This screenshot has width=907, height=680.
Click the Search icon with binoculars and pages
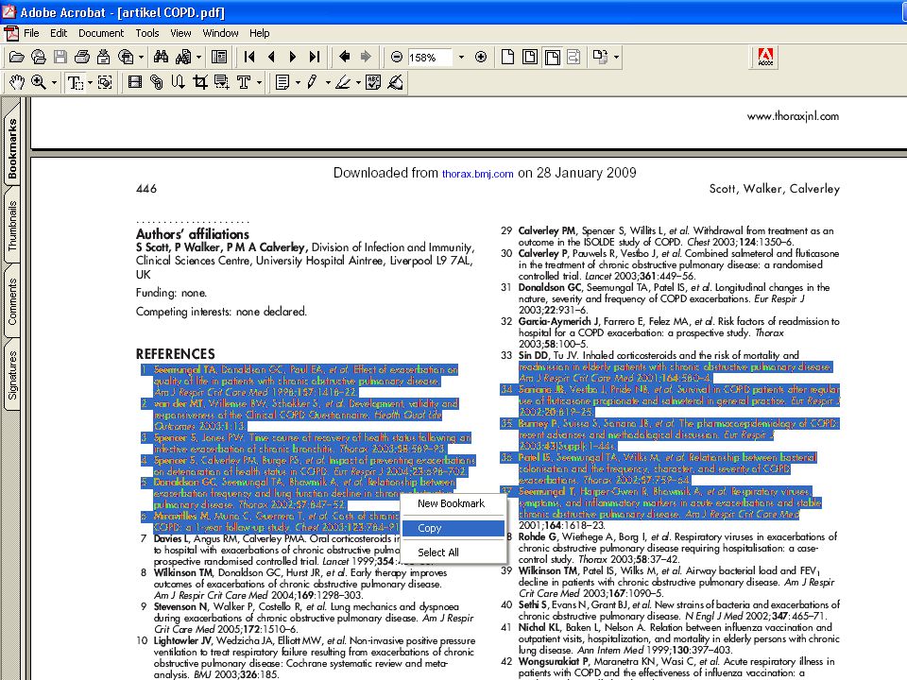point(183,57)
